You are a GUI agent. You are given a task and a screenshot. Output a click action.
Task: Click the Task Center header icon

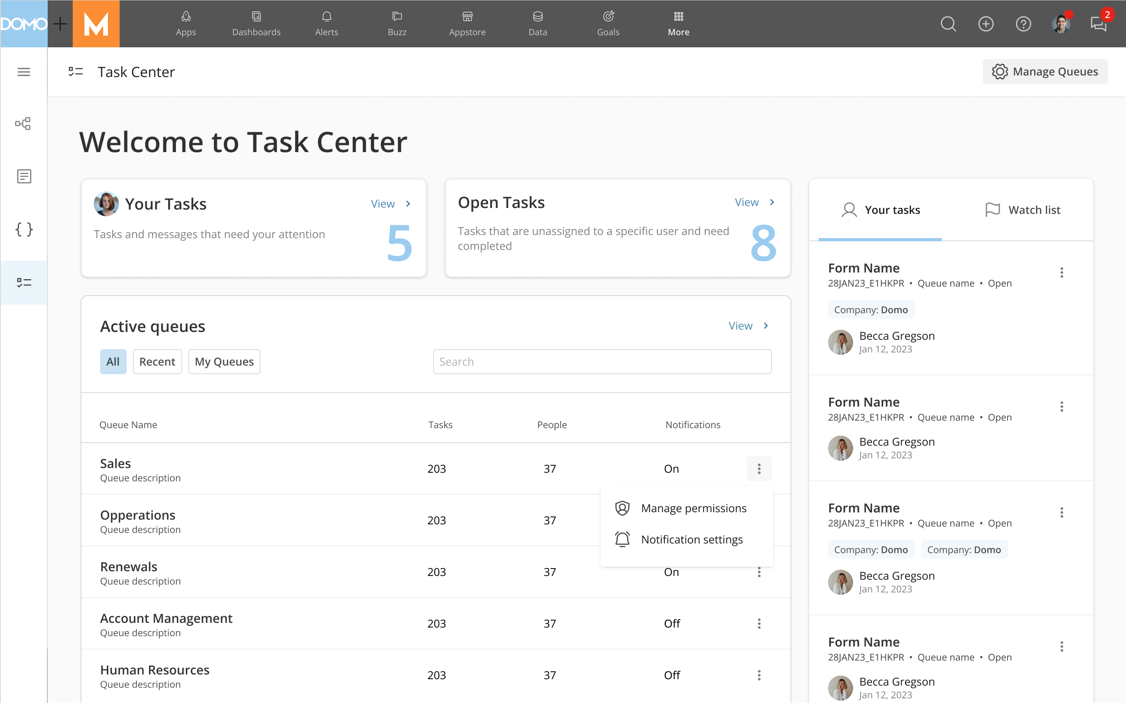[x=75, y=72]
